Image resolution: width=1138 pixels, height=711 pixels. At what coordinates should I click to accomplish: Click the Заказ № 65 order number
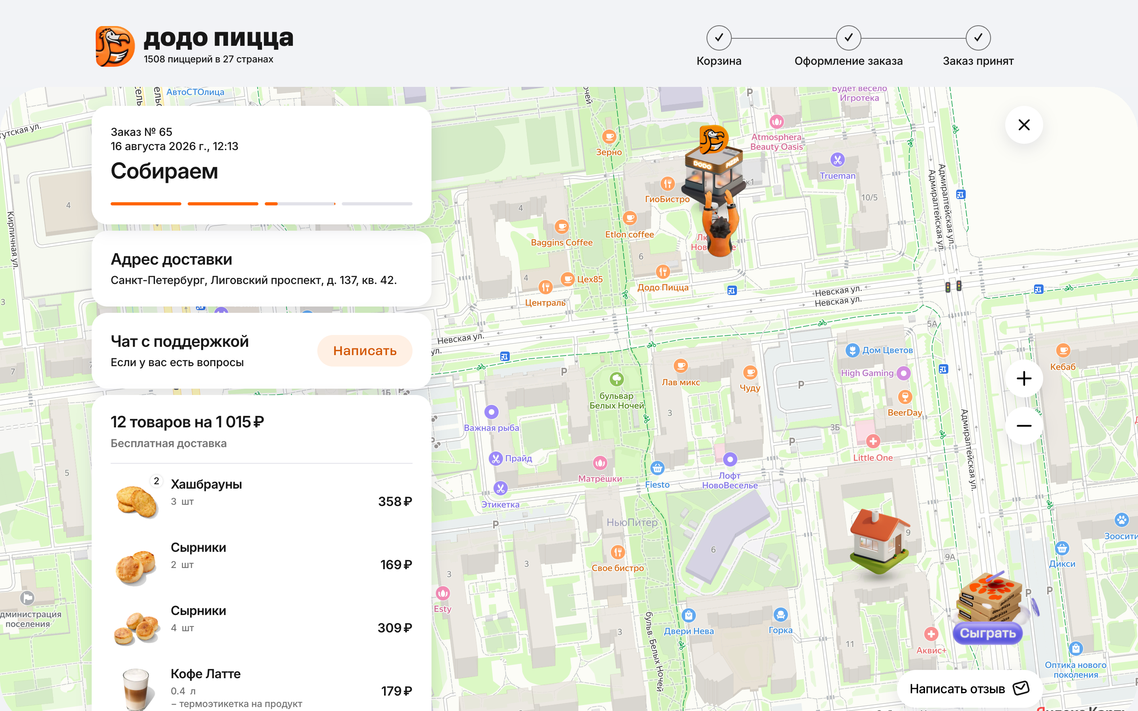pos(141,132)
